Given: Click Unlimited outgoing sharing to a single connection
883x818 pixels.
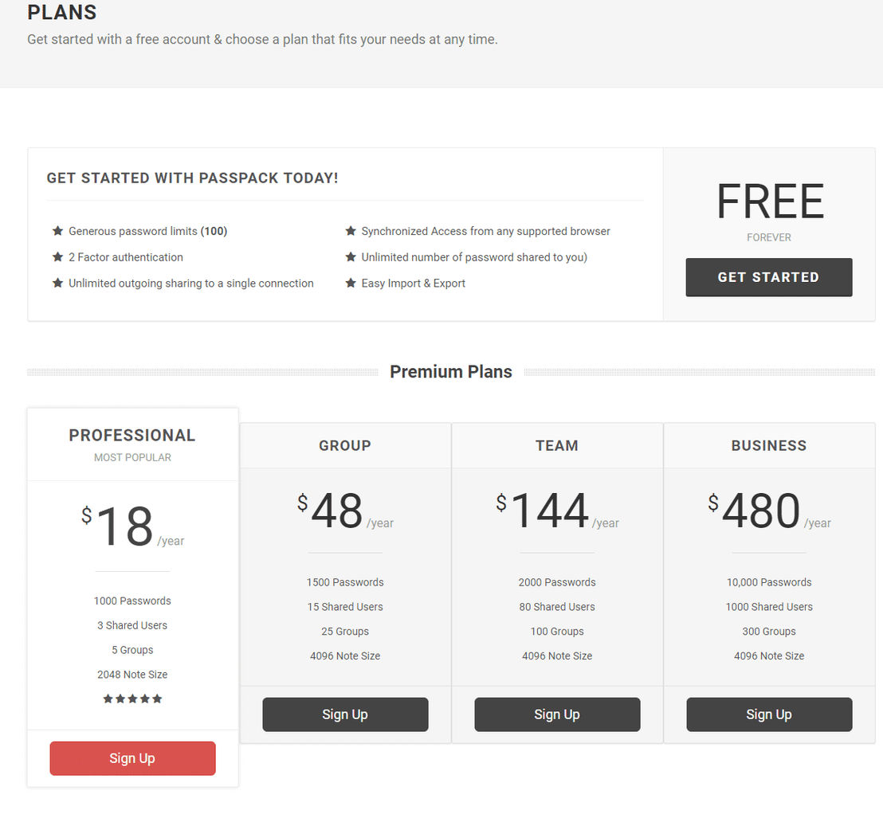Looking at the screenshot, I should [x=191, y=284].
